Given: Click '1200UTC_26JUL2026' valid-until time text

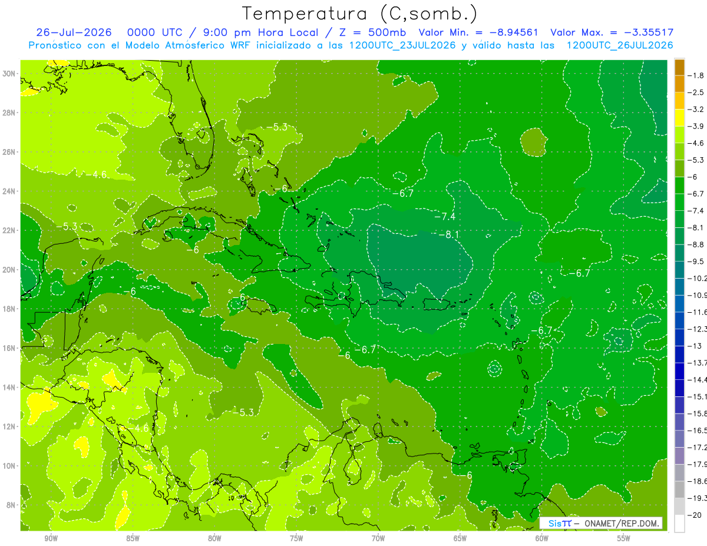Looking at the screenshot, I should [x=620, y=45].
